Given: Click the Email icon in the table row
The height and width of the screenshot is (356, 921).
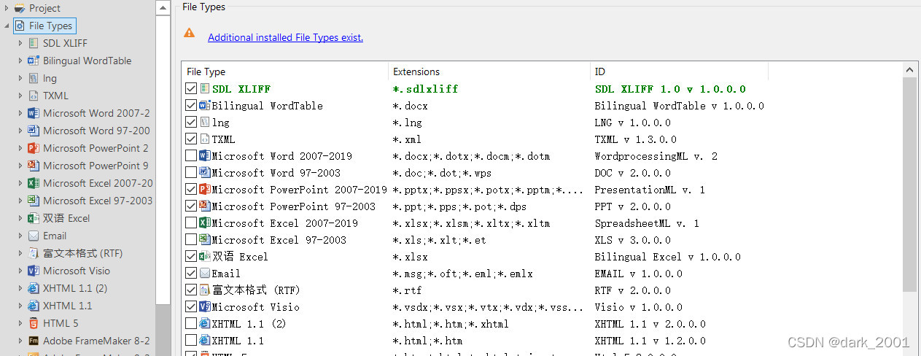Looking at the screenshot, I should tap(204, 274).
